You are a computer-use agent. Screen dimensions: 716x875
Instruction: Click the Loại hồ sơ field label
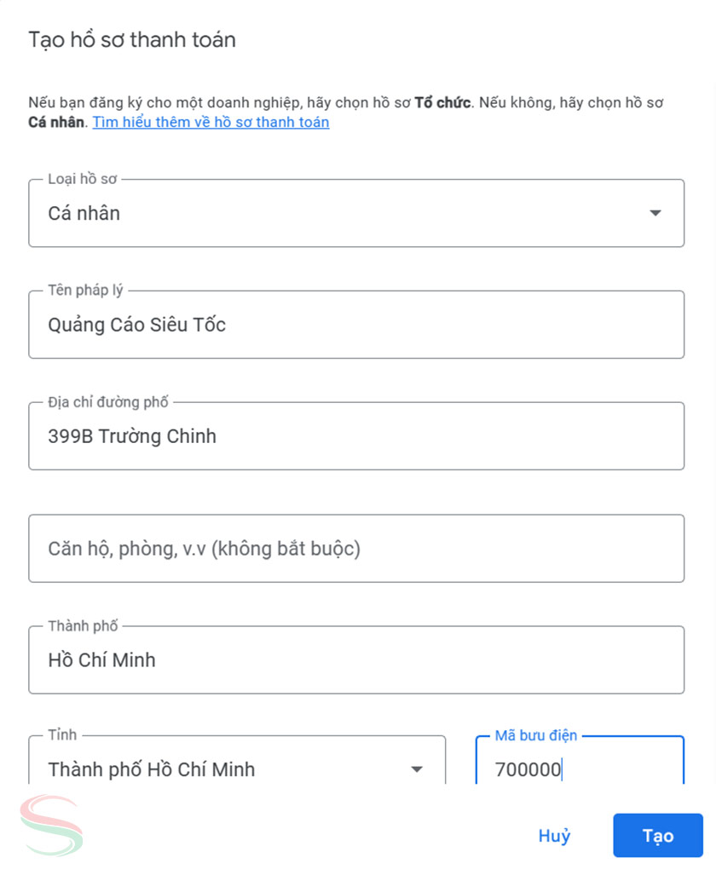pos(83,179)
